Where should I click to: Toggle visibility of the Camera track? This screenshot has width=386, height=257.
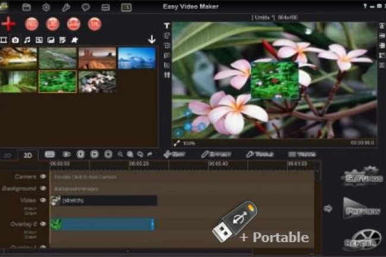point(43,177)
